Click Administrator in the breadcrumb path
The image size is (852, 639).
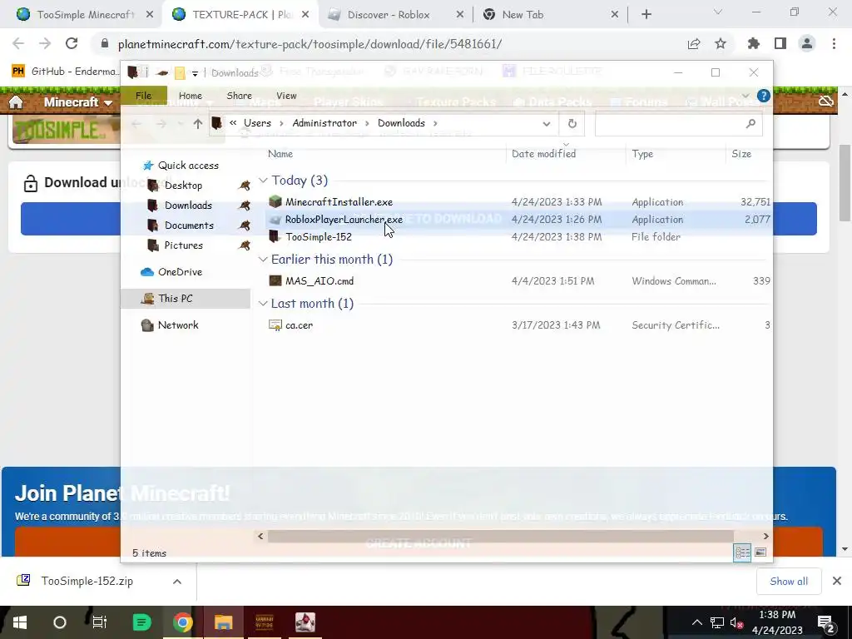point(324,123)
